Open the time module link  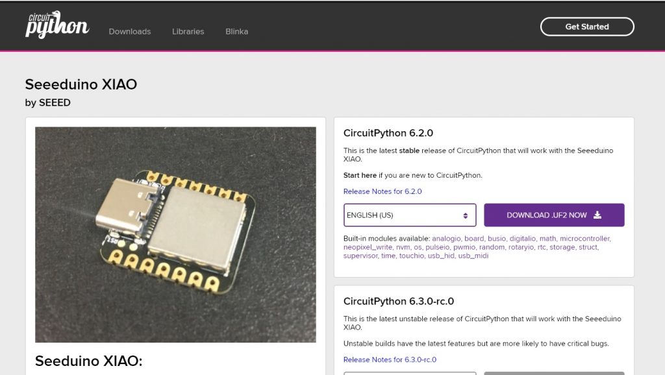(388, 256)
